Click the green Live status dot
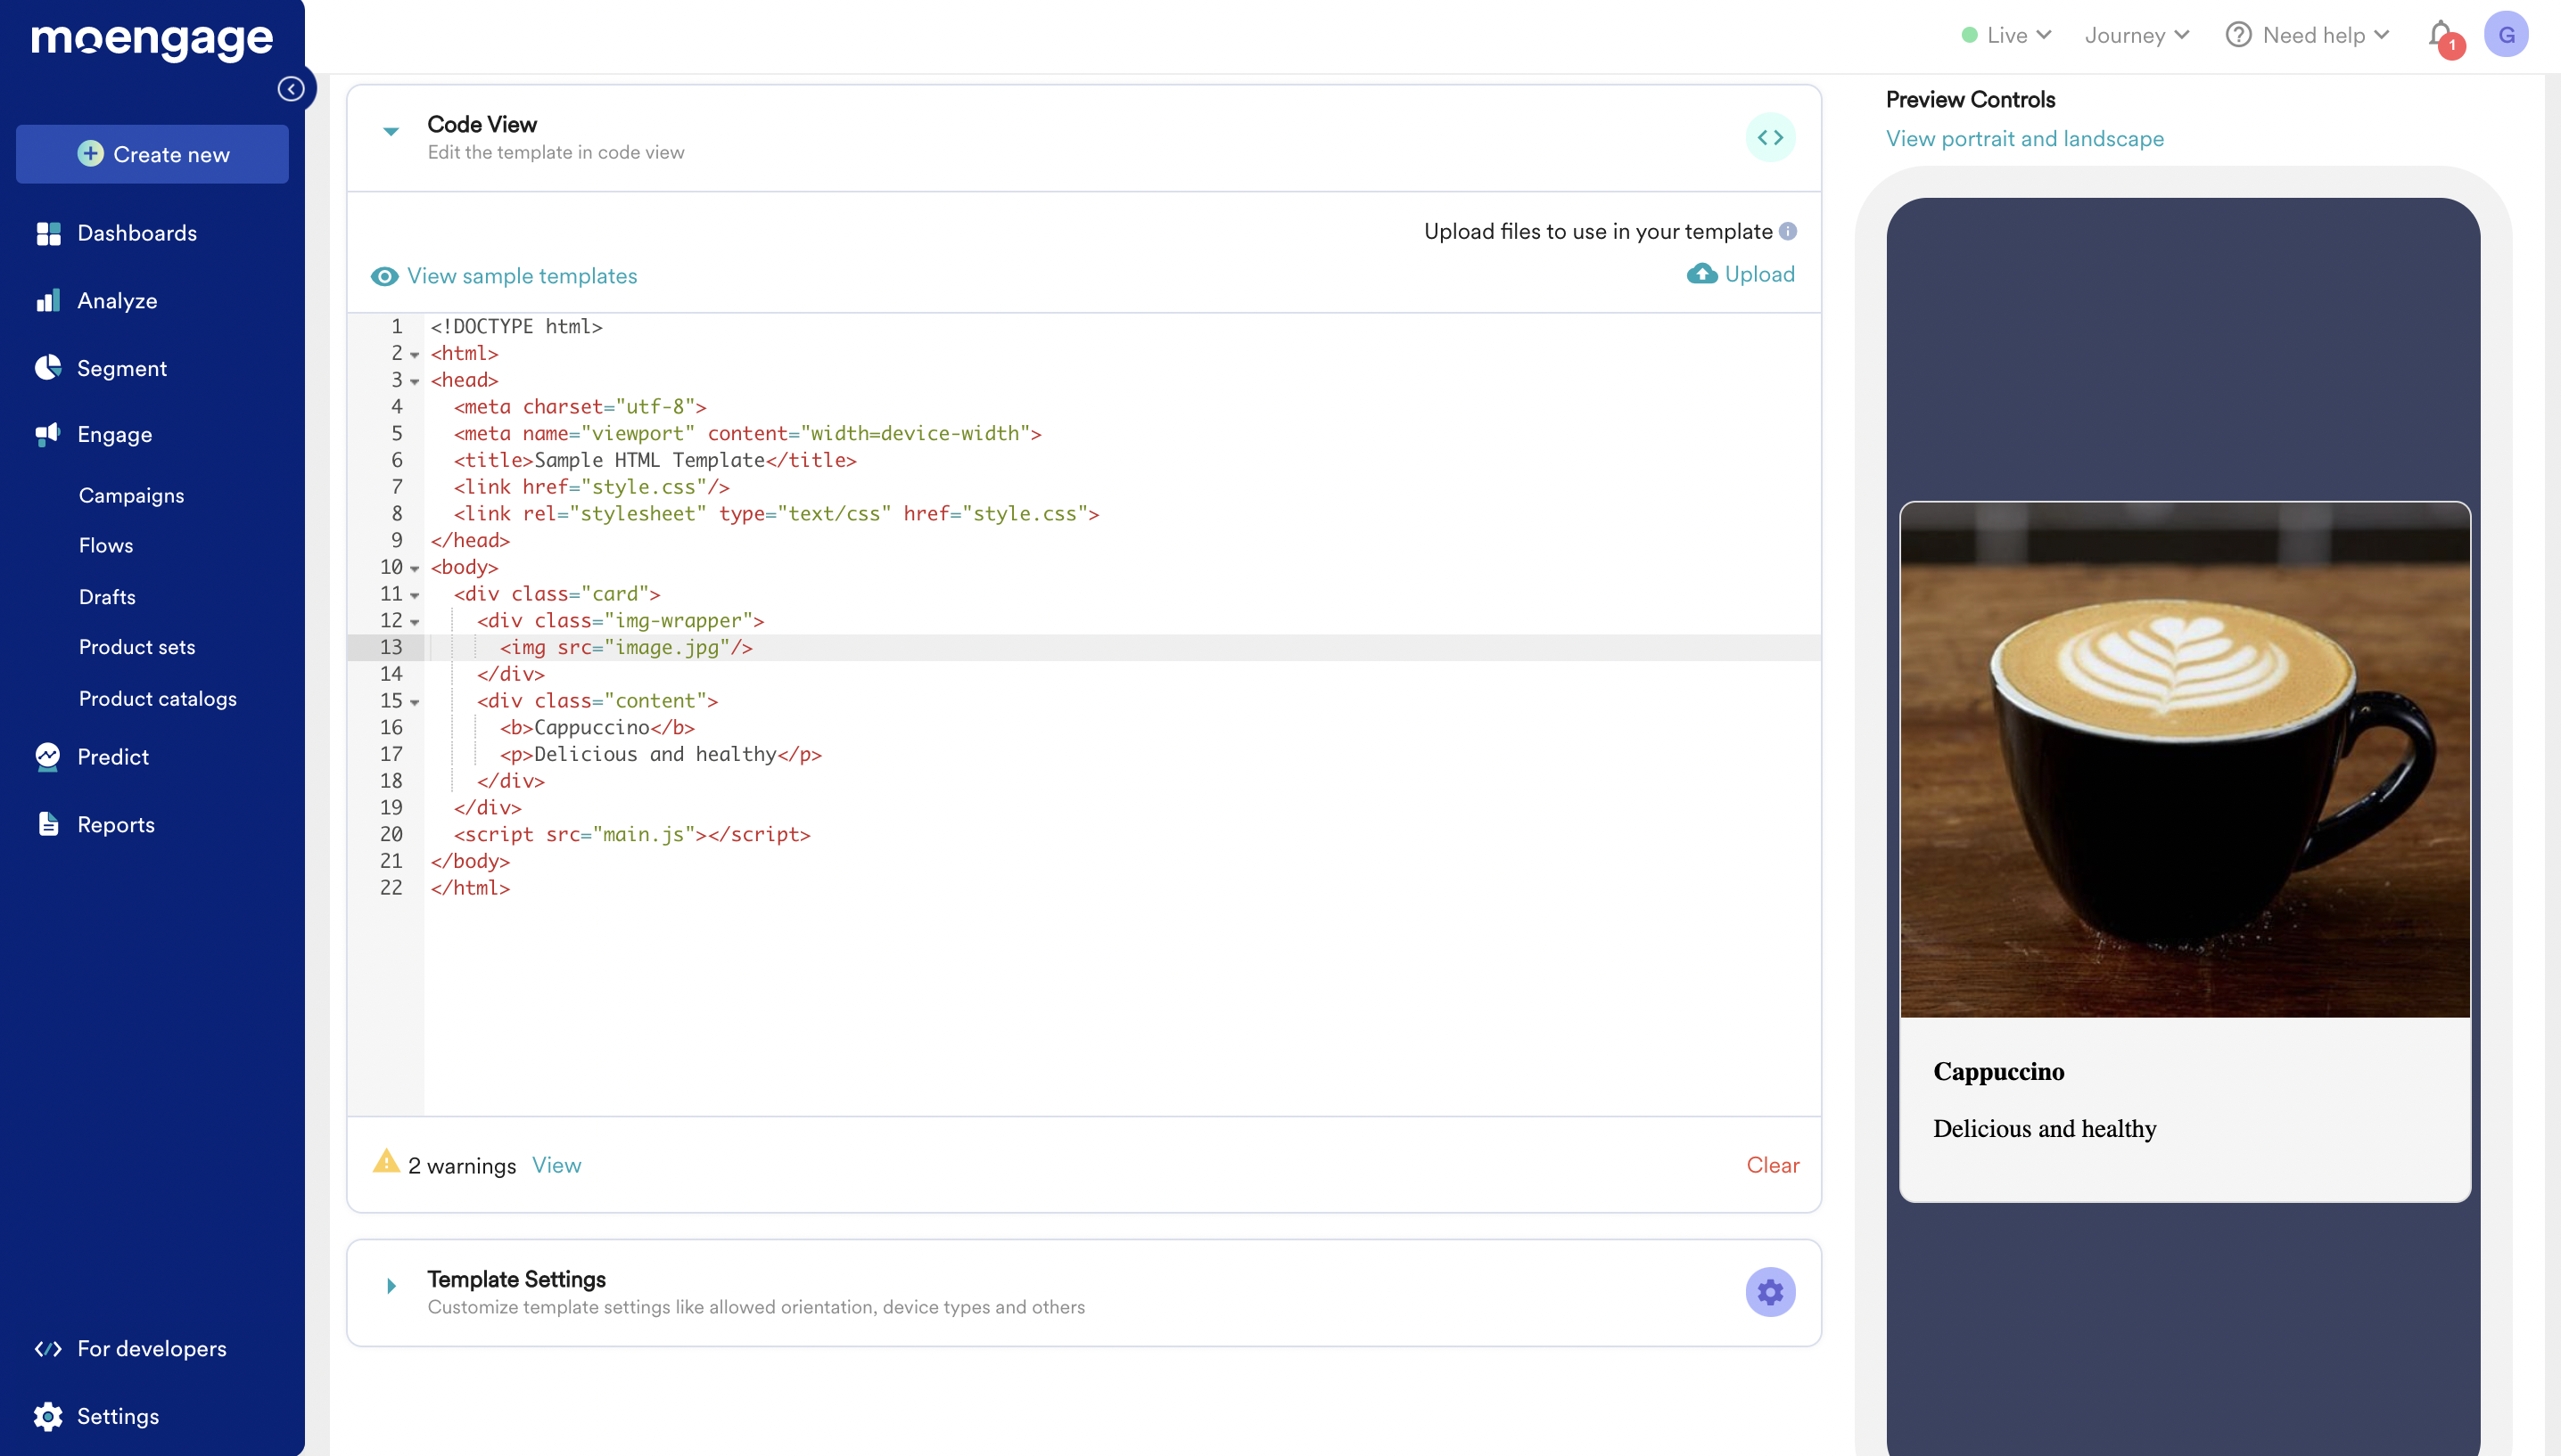The height and width of the screenshot is (1456, 2561). click(1970, 35)
